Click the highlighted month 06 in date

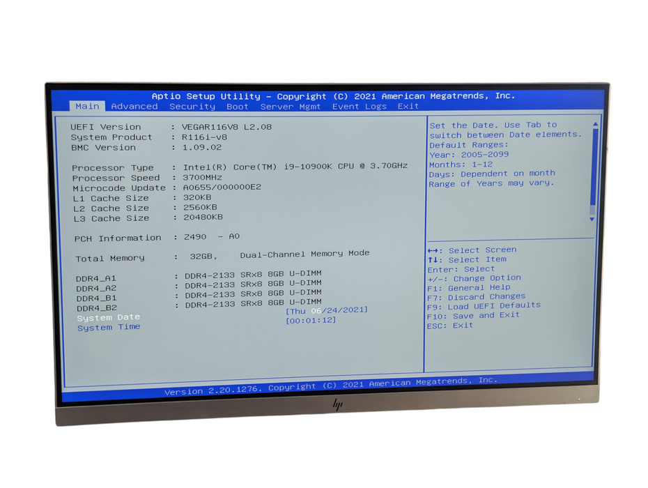316,310
